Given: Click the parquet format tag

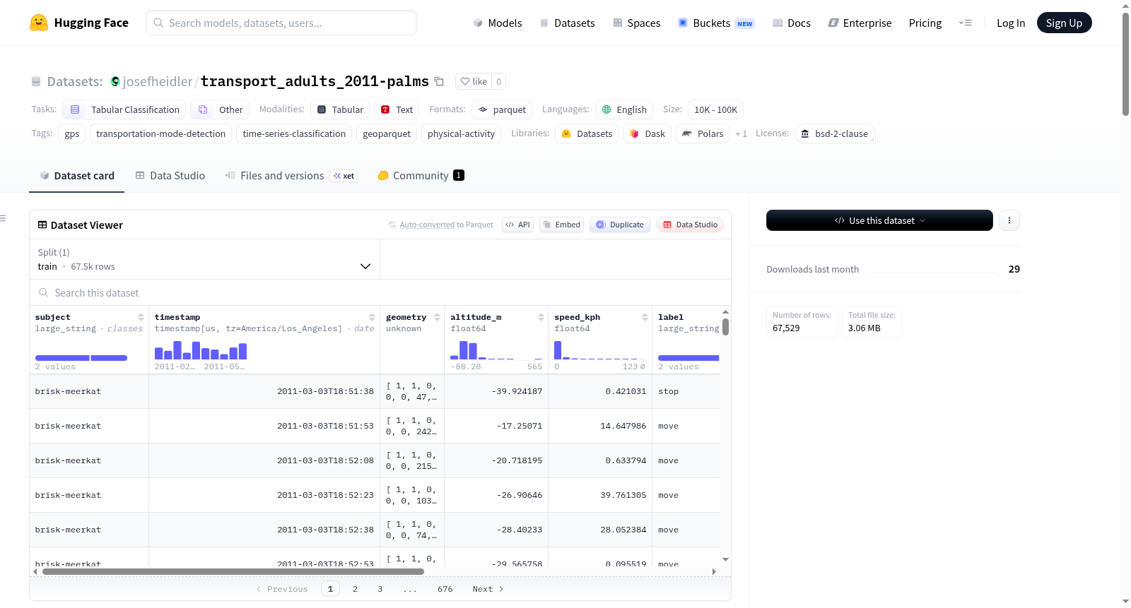Looking at the screenshot, I should (502, 109).
